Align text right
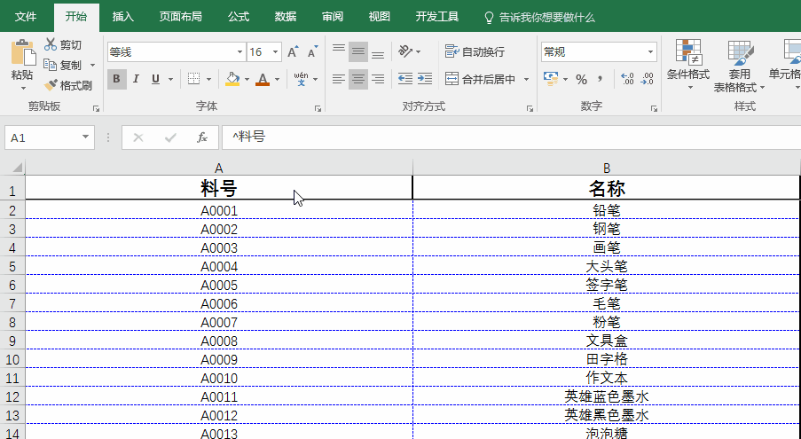 [378, 79]
